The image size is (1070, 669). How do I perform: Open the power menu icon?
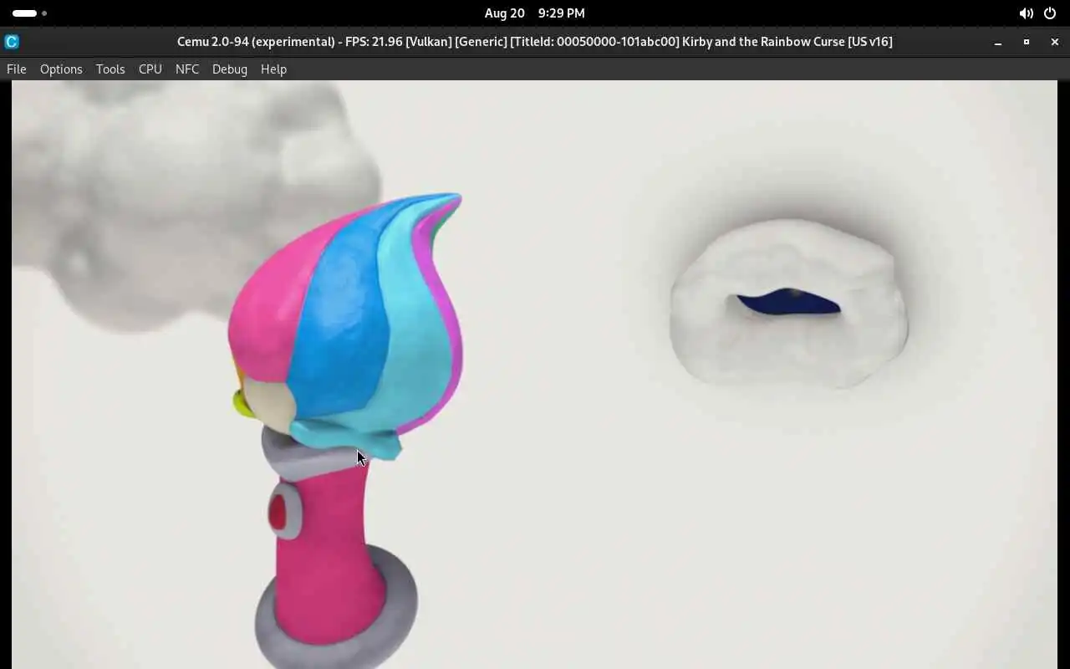coord(1050,13)
